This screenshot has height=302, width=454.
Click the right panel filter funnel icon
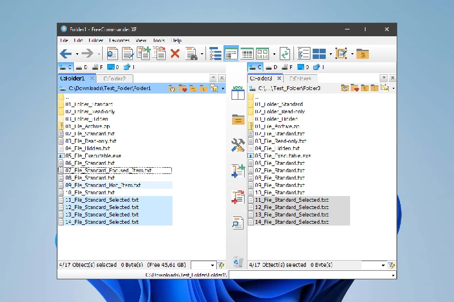(392, 265)
